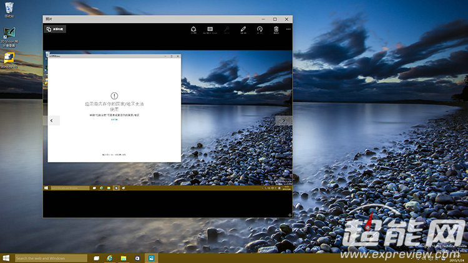The image size is (468, 263).
Task: Click the enhance wand icon in toolbar
Action: pyautogui.click(x=227, y=29)
